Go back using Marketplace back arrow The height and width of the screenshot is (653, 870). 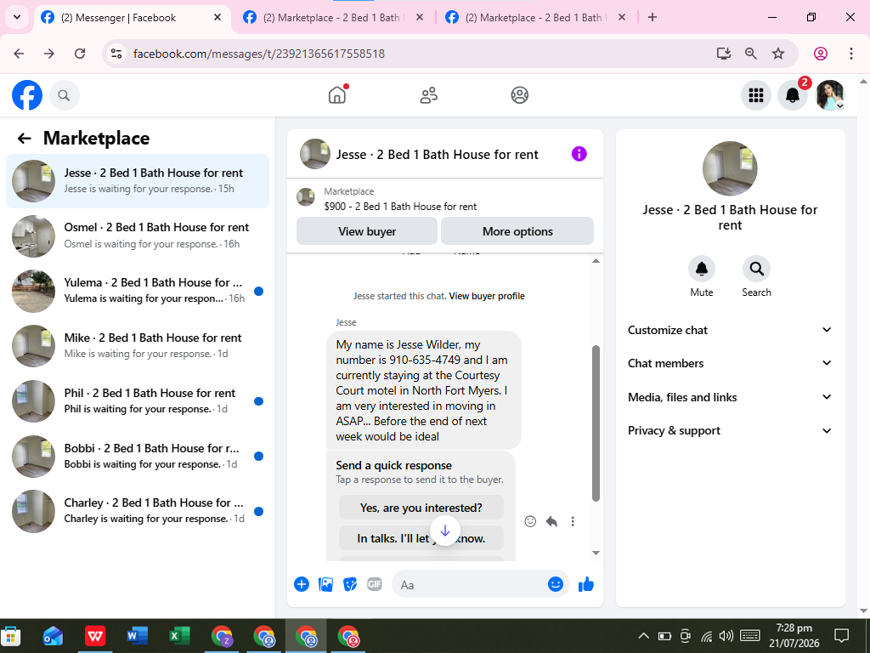pos(24,139)
